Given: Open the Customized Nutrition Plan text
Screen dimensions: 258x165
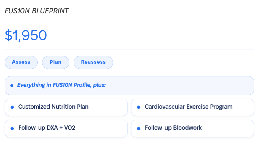Looking at the screenshot, I should [53, 107].
